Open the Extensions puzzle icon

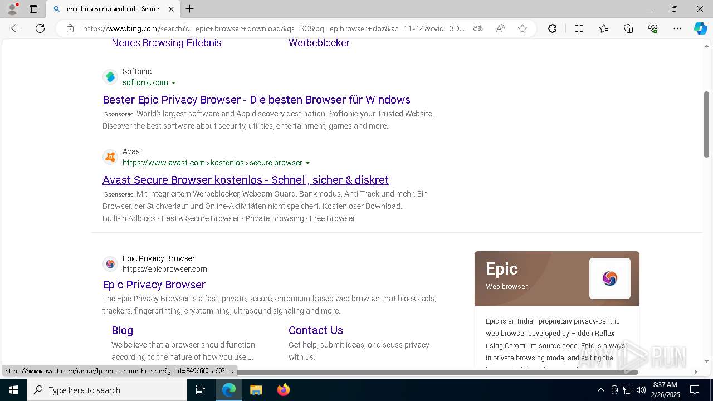tap(552, 28)
